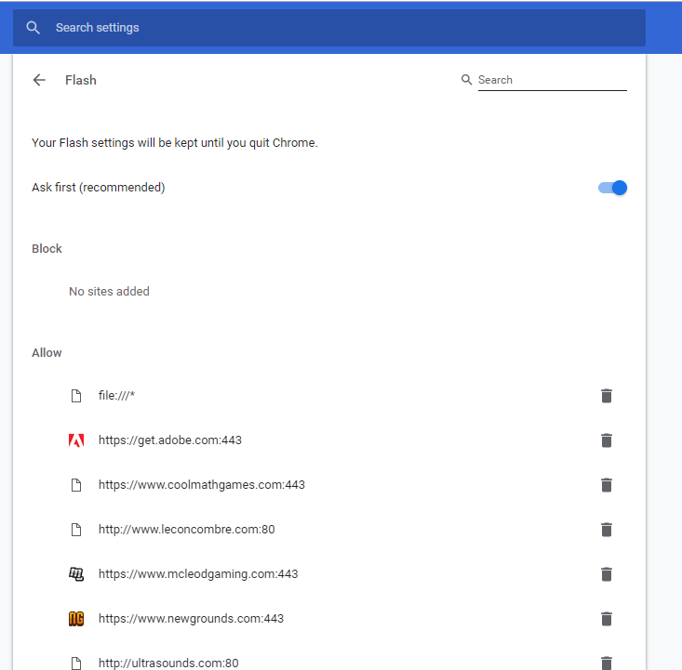
Task: Delete mcleodgaming.com allow entry
Action: click(x=607, y=574)
